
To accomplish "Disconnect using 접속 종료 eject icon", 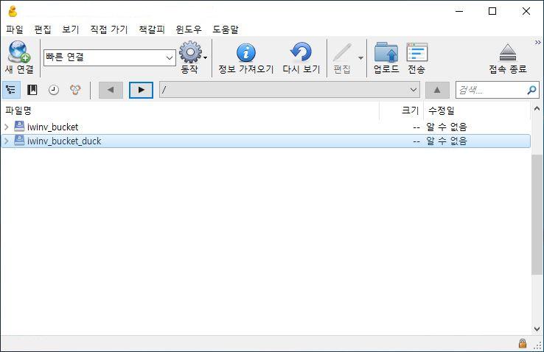I will point(508,53).
